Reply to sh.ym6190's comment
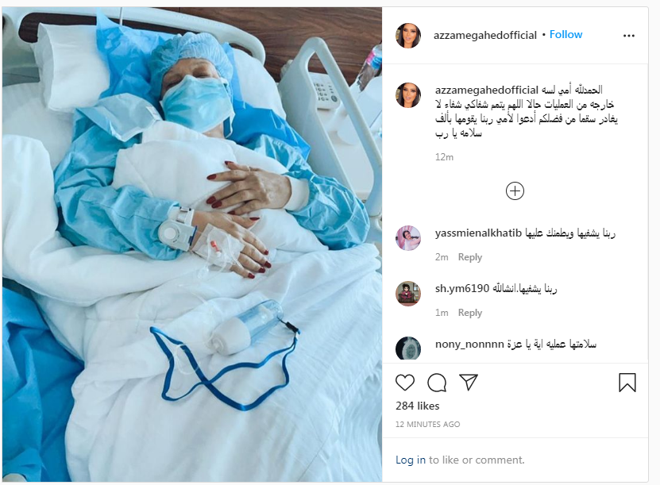This screenshot has width=660, height=485. [469, 313]
